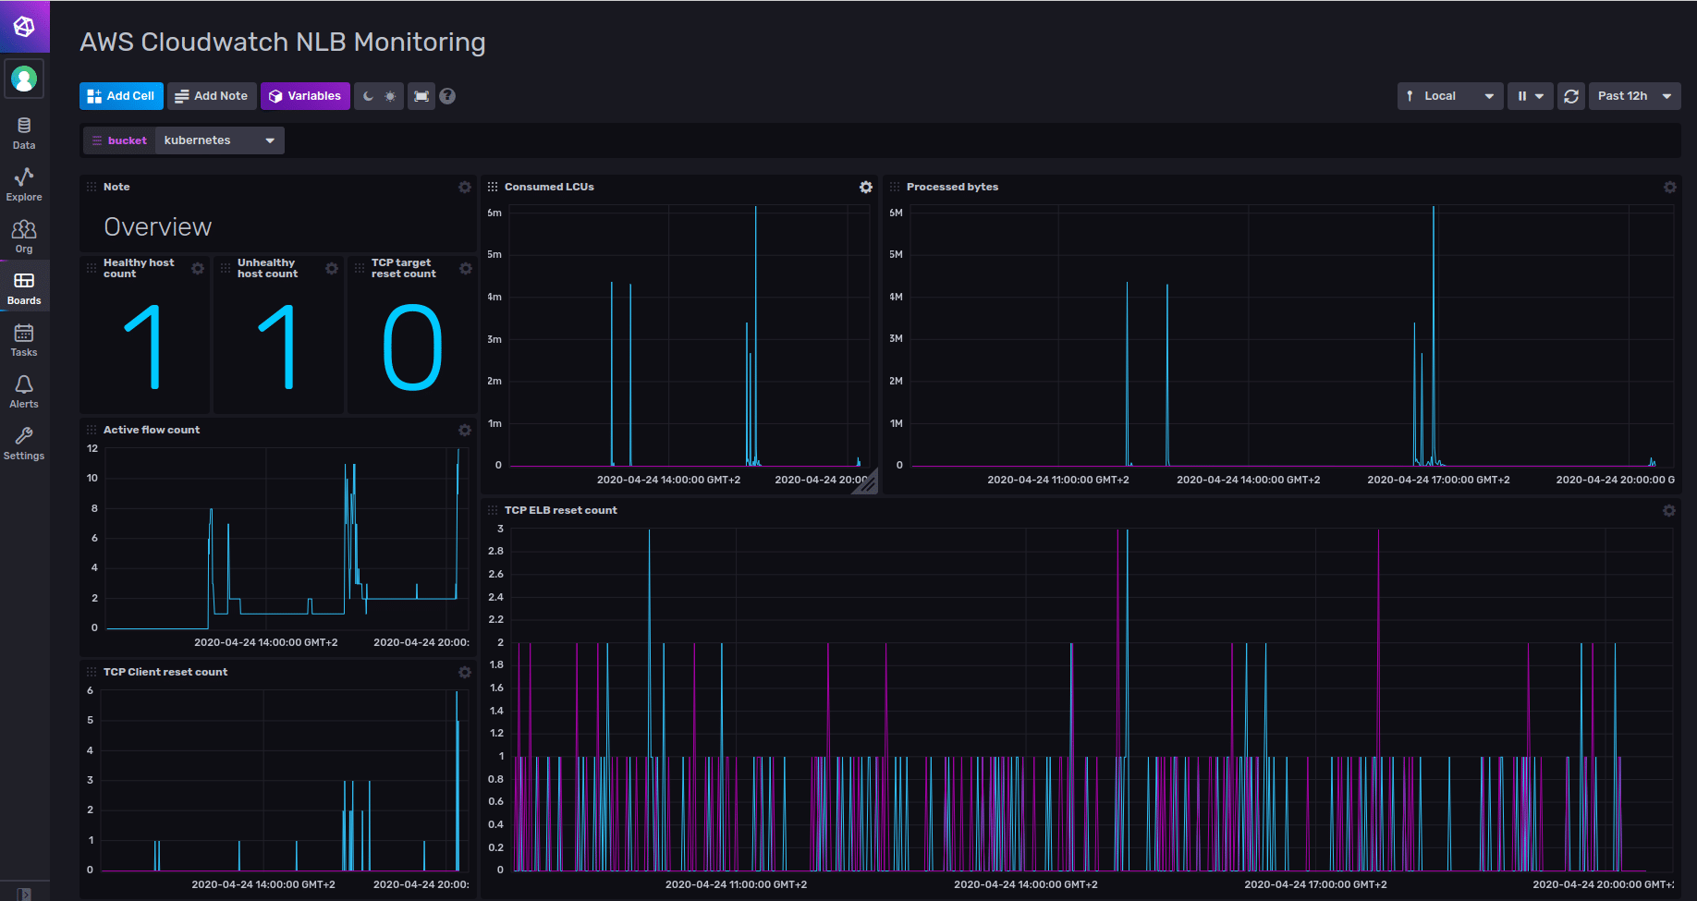Open the Local timezone dropdown
This screenshot has height=901, width=1697.
[x=1449, y=95]
